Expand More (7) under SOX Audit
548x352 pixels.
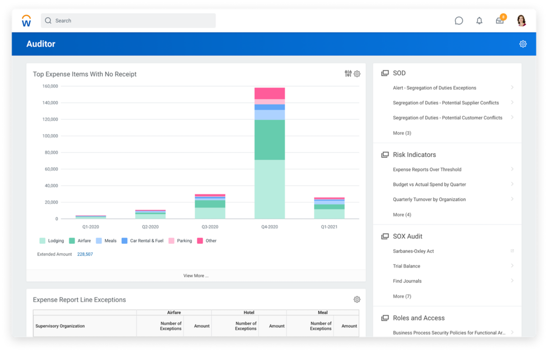(x=401, y=296)
